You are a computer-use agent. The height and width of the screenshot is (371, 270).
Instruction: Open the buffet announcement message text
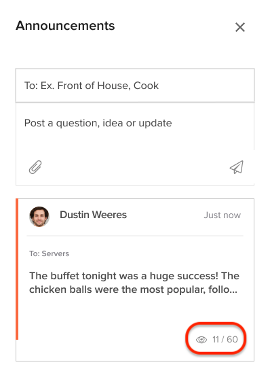click(134, 283)
